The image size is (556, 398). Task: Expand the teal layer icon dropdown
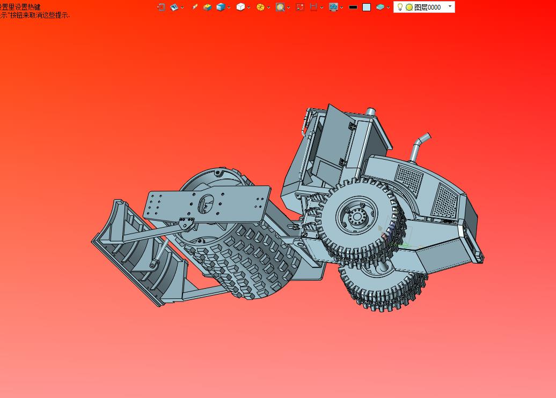[388, 7]
